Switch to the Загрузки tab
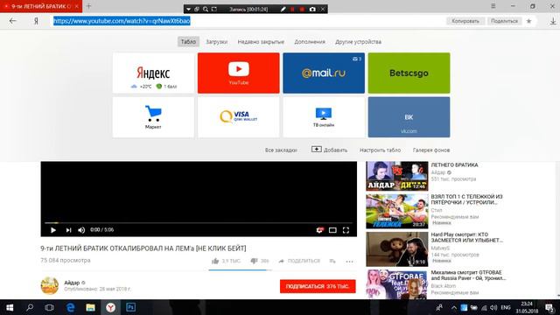Screen dimensions: 560x315 (x=216, y=42)
